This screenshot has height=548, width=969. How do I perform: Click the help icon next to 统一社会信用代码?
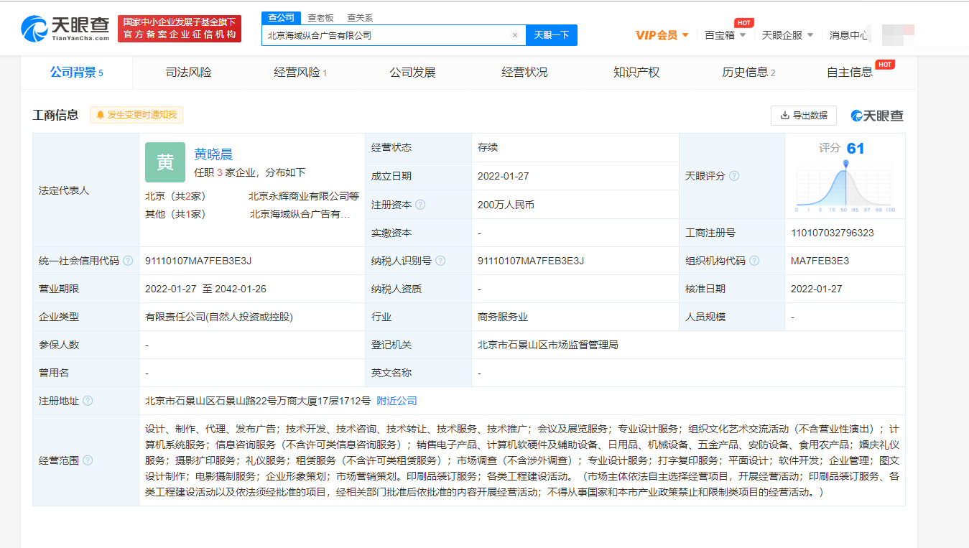(x=128, y=261)
